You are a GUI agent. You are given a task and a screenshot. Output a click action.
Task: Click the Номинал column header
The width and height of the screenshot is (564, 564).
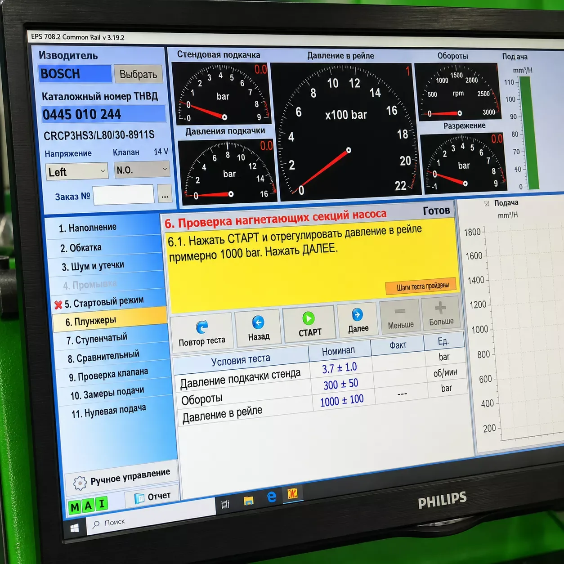coord(338,351)
